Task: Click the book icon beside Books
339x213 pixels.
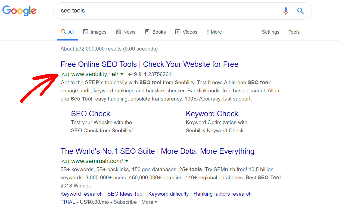Action: click(147, 32)
